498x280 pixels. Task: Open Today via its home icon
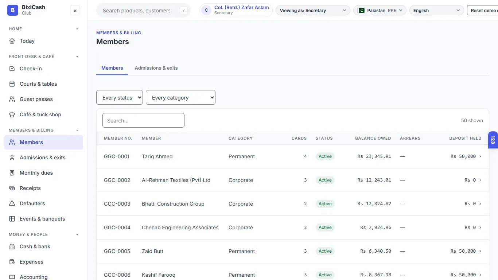pyautogui.click(x=12, y=41)
